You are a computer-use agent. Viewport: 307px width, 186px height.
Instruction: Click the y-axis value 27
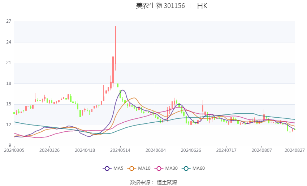(9, 21)
